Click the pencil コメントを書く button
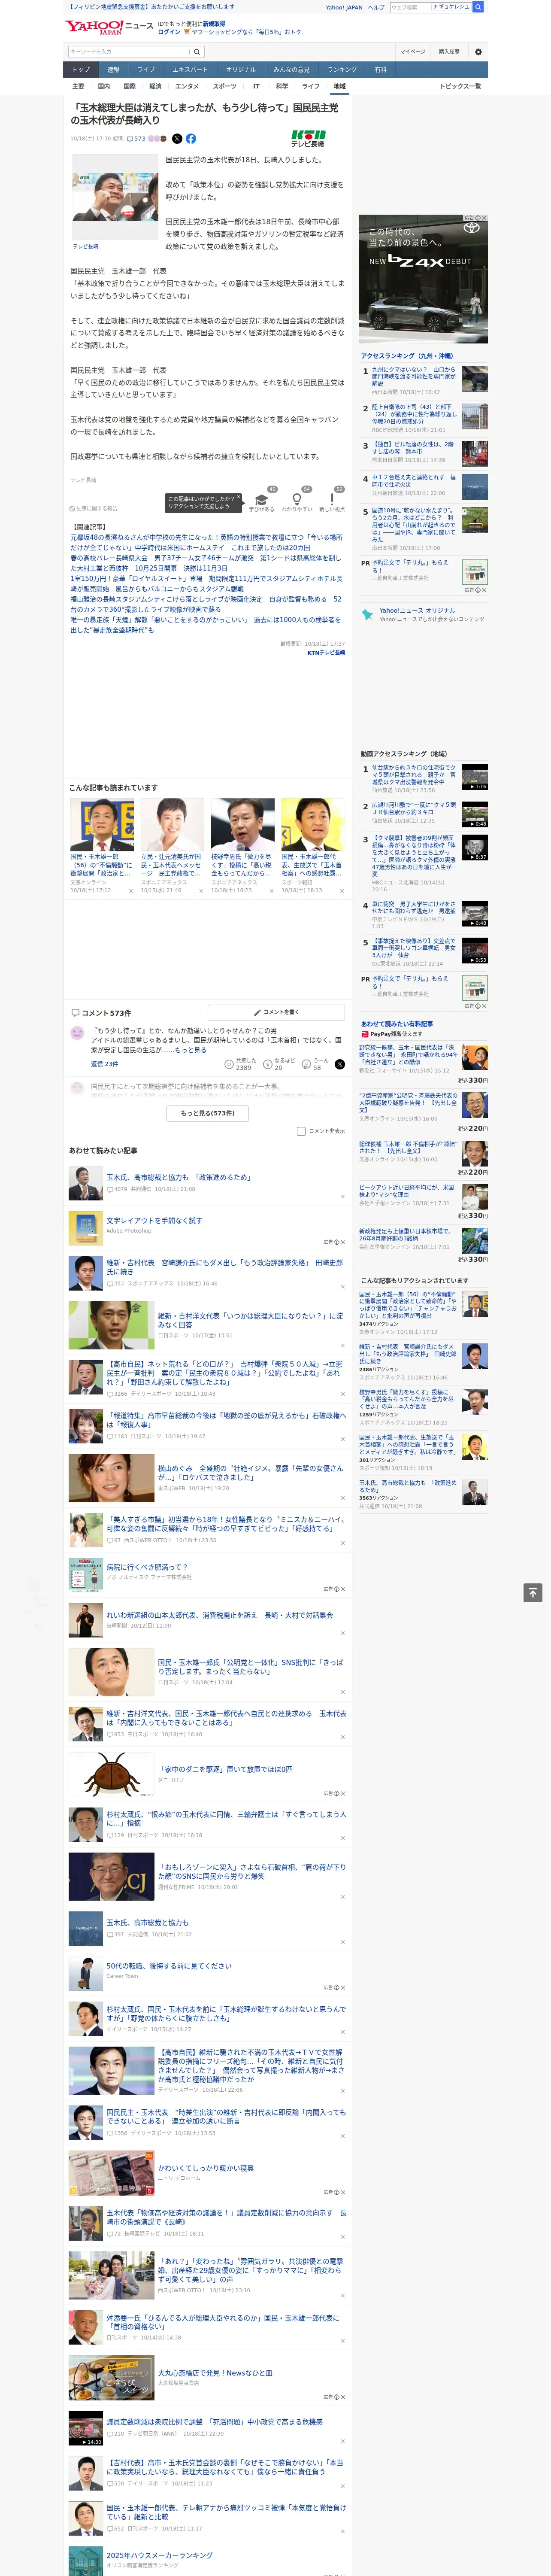The width and height of the screenshot is (551, 2576). click(276, 1012)
